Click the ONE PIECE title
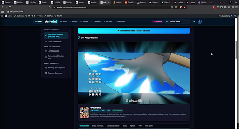 point(96,108)
